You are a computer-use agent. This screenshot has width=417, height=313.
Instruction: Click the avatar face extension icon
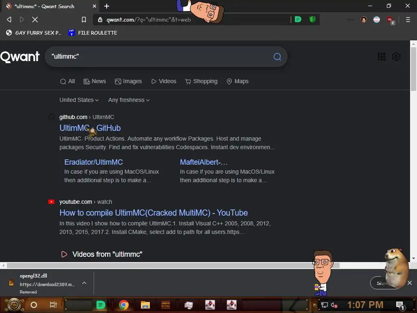[x=364, y=20]
